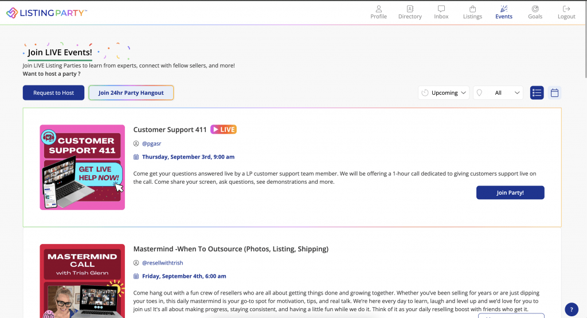Screen dimensions: 587x318
Task: Open the @resellwithtrish host profile
Action: (162, 262)
